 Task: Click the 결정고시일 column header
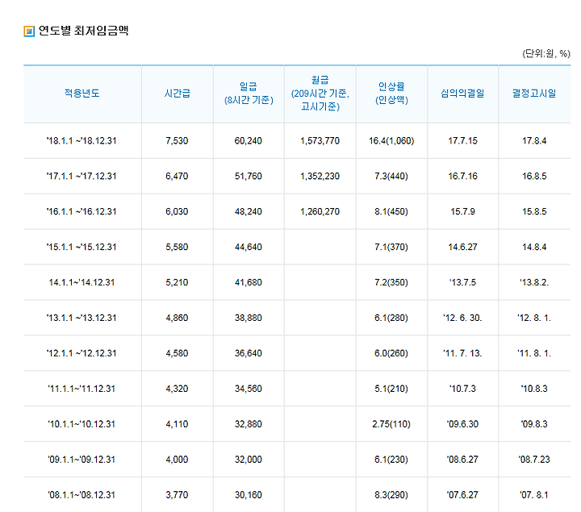pos(534,94)
